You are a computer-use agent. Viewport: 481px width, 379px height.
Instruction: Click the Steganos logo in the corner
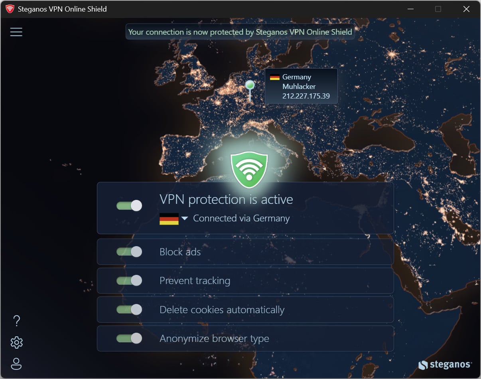445,364
